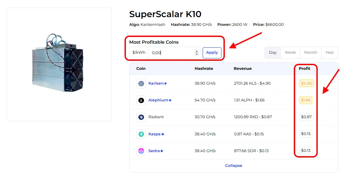The image size is (346, 179).
Task: Open the Karlsen coin link
Action: (x=156, y=83)
